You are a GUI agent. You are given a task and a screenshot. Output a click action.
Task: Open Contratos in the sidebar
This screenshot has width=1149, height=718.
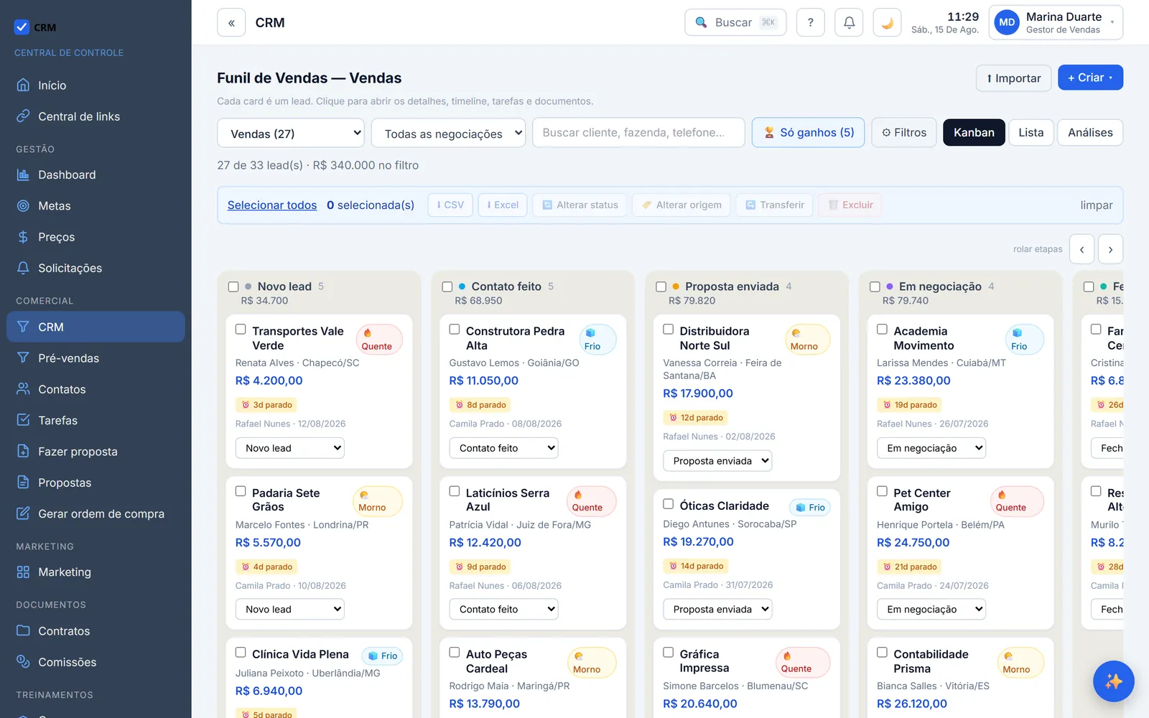[96, 630]
